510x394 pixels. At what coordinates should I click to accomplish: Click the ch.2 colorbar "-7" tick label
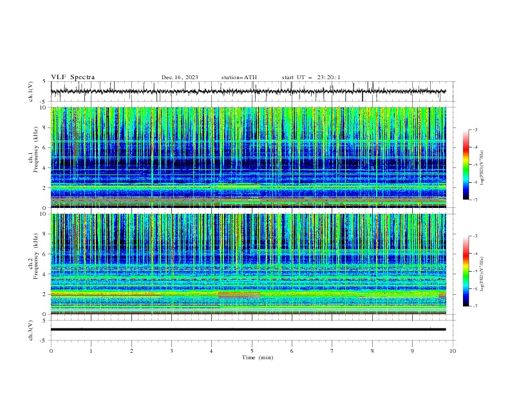click(475, 306)
